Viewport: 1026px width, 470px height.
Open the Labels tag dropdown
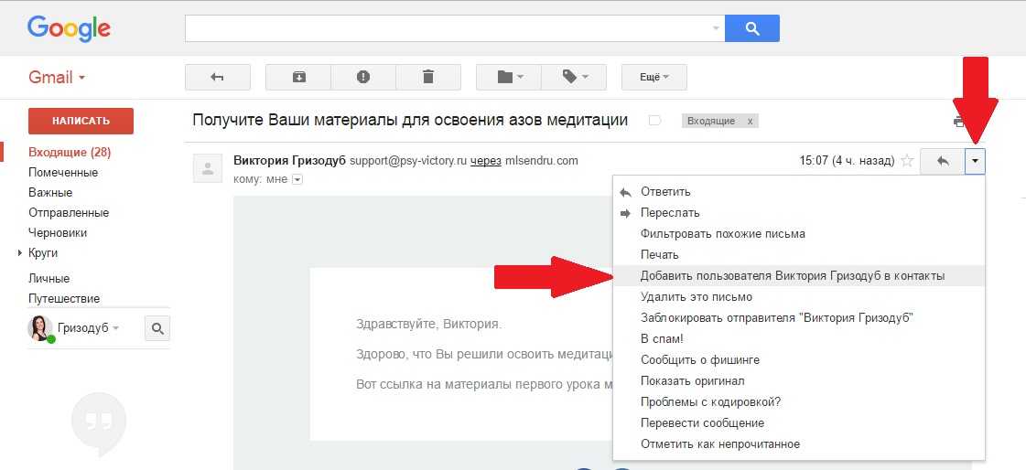(574, 77)
